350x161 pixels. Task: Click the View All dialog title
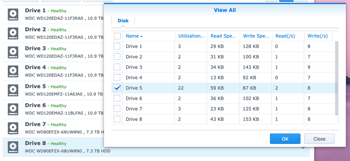(x=225, y=10)
